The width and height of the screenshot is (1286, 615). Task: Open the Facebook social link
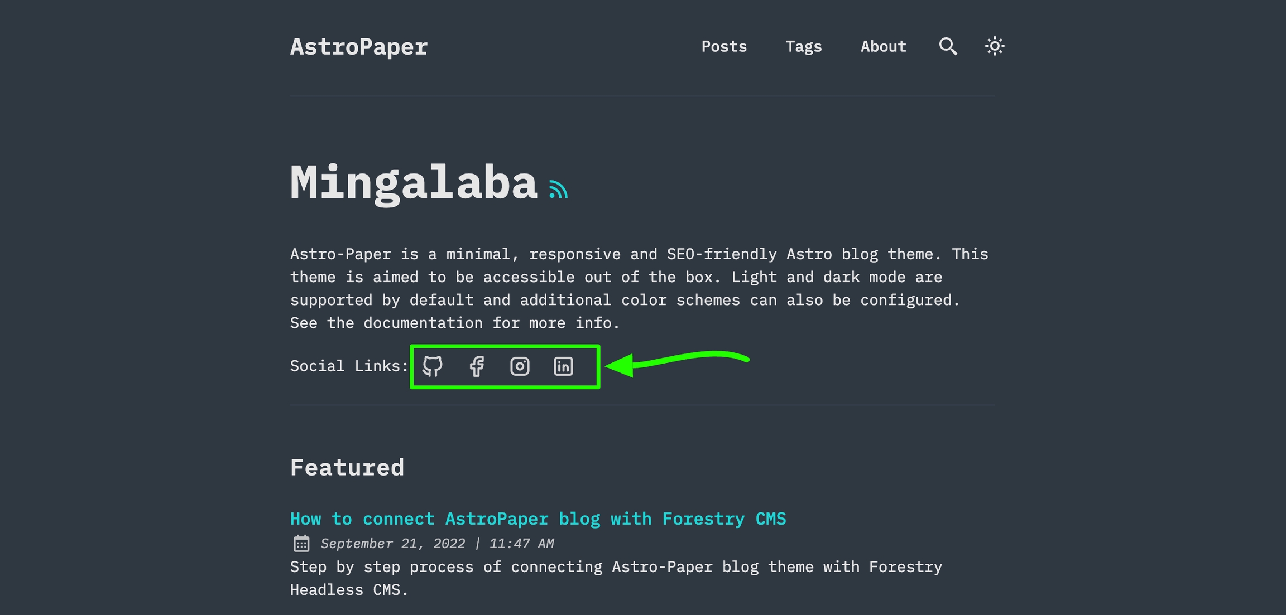coord(477,366)
